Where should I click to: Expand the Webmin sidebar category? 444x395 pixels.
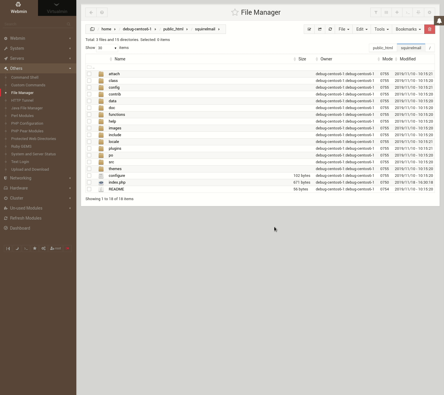pos(38,38)
